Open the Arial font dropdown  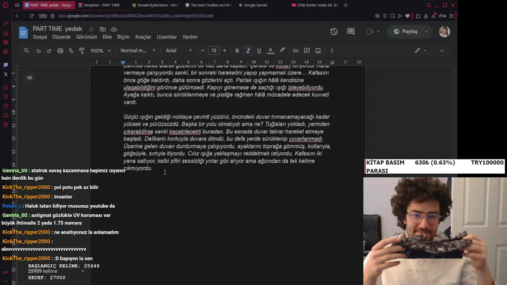[179, 51]
